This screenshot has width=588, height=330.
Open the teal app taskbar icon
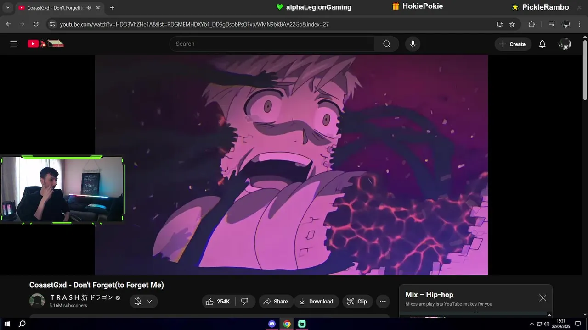[x=302, y=324]
